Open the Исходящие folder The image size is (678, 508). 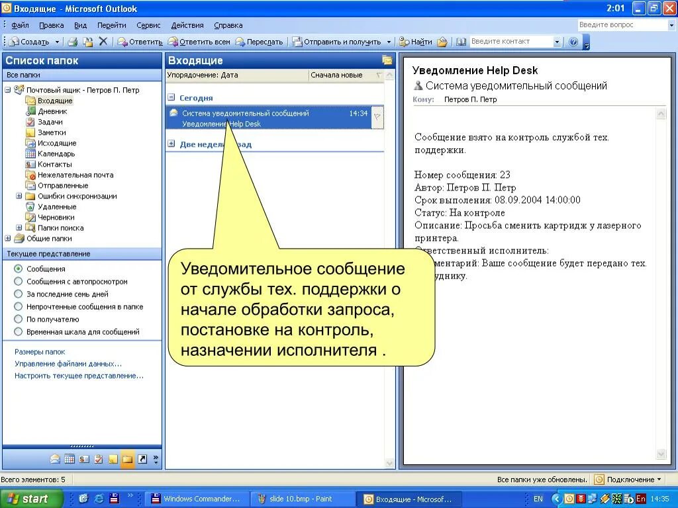click(57, 143)
